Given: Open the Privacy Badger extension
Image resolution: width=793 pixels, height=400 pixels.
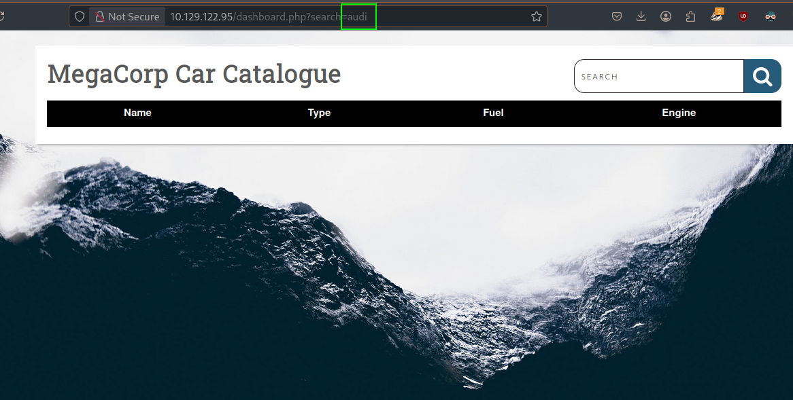Looking at the screenshot, I should pos(717,16).
